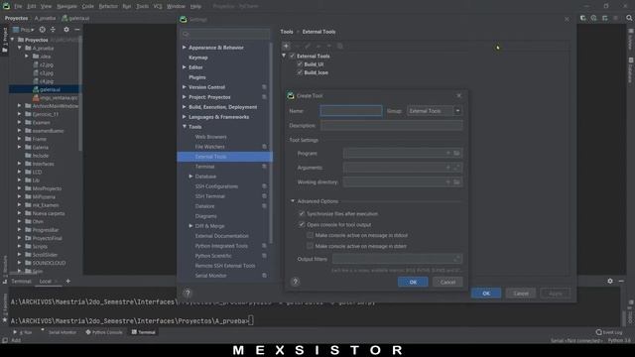
Task: Click OK in Settings dialog
Action: (486, 294)
